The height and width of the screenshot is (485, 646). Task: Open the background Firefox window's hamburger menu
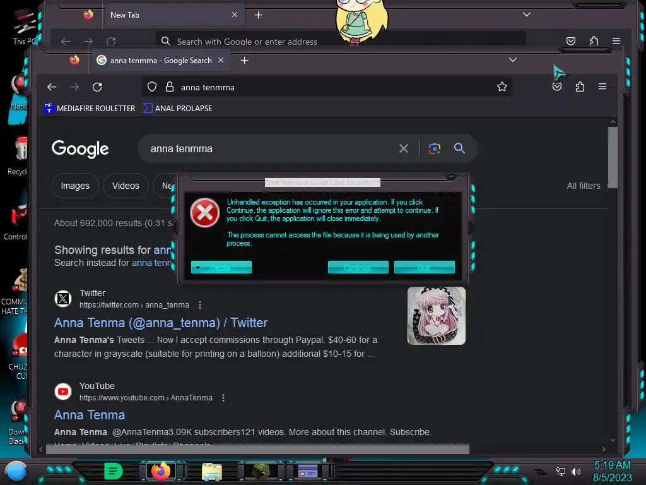coord(616,41)
